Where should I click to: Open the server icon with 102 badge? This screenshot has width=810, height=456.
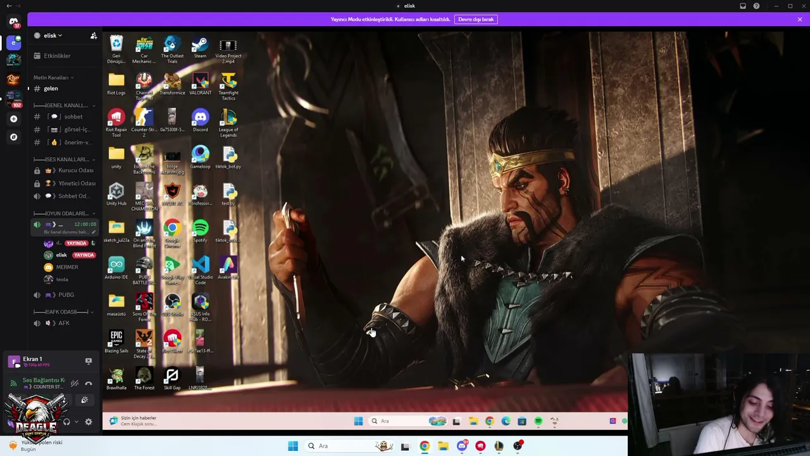[x=14, y=99]
